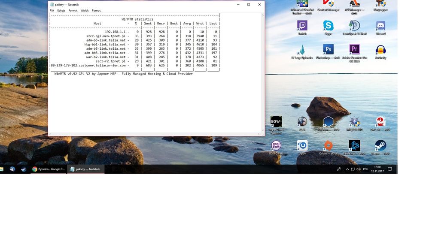
Task: Open the Edycja menu
Action: pos(61,10)
